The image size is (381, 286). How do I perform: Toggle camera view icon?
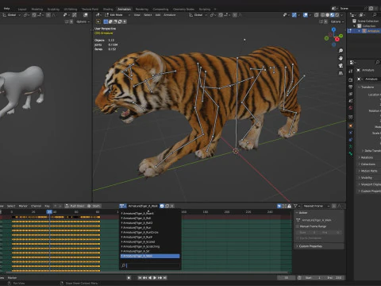click(341, 65)
